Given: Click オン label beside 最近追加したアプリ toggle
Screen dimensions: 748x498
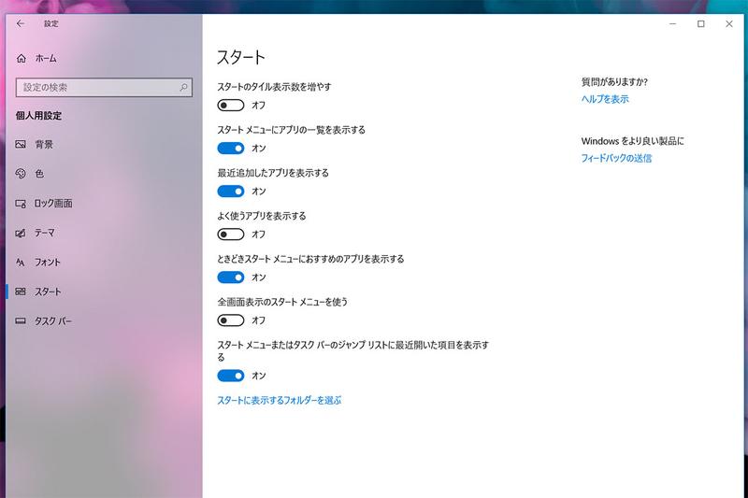Looking at the screenshot, I should (x=259, y=192).
